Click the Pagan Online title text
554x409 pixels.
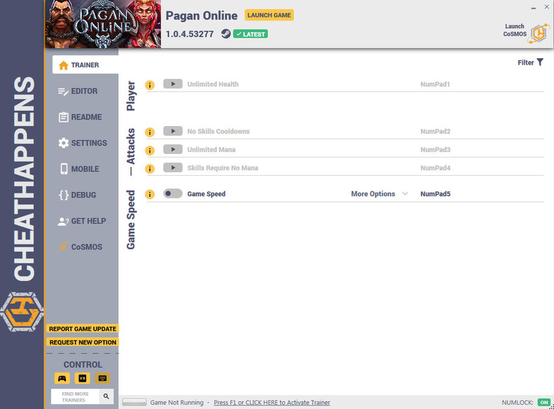[x=202, y=15]
